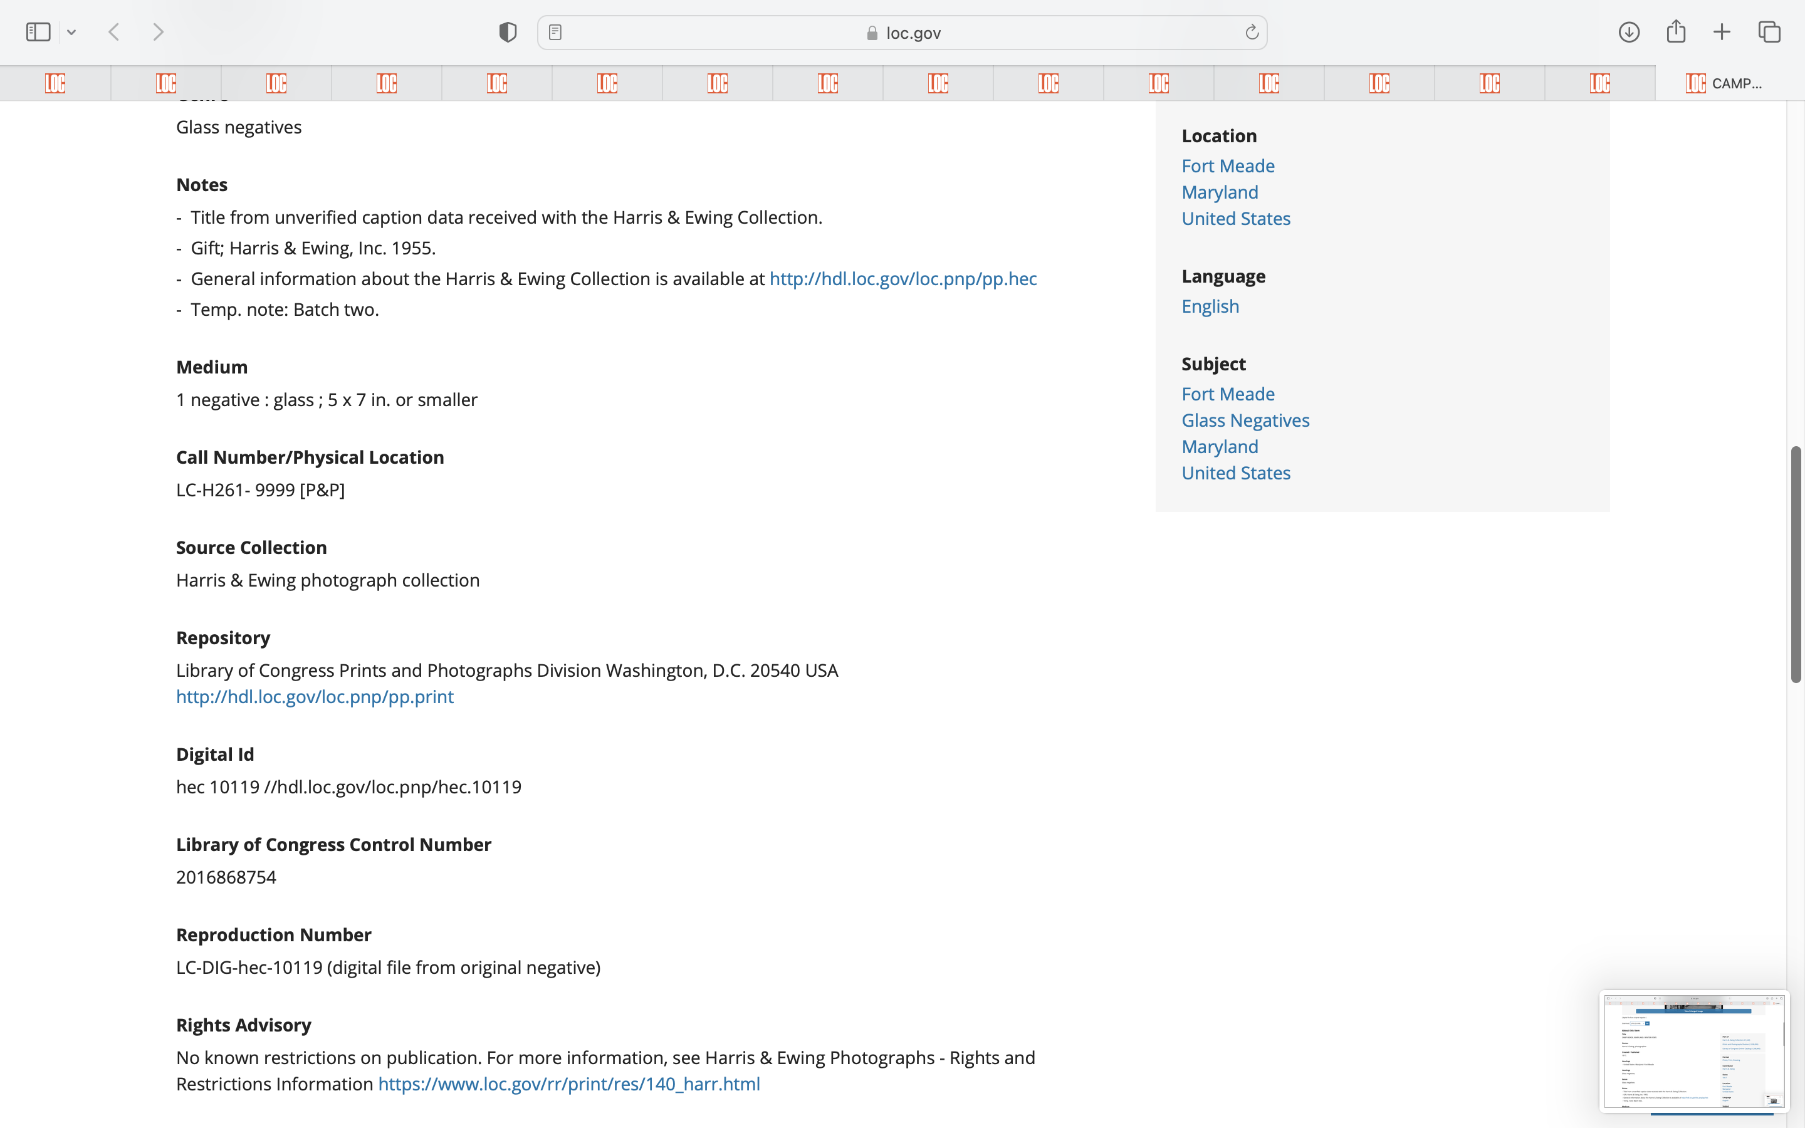Follow the pp.print repository link
This screenshot has height=1128, width=1805.
click(315, 697)
